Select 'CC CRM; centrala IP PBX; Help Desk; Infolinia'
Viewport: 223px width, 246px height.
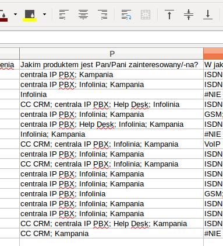111,104
